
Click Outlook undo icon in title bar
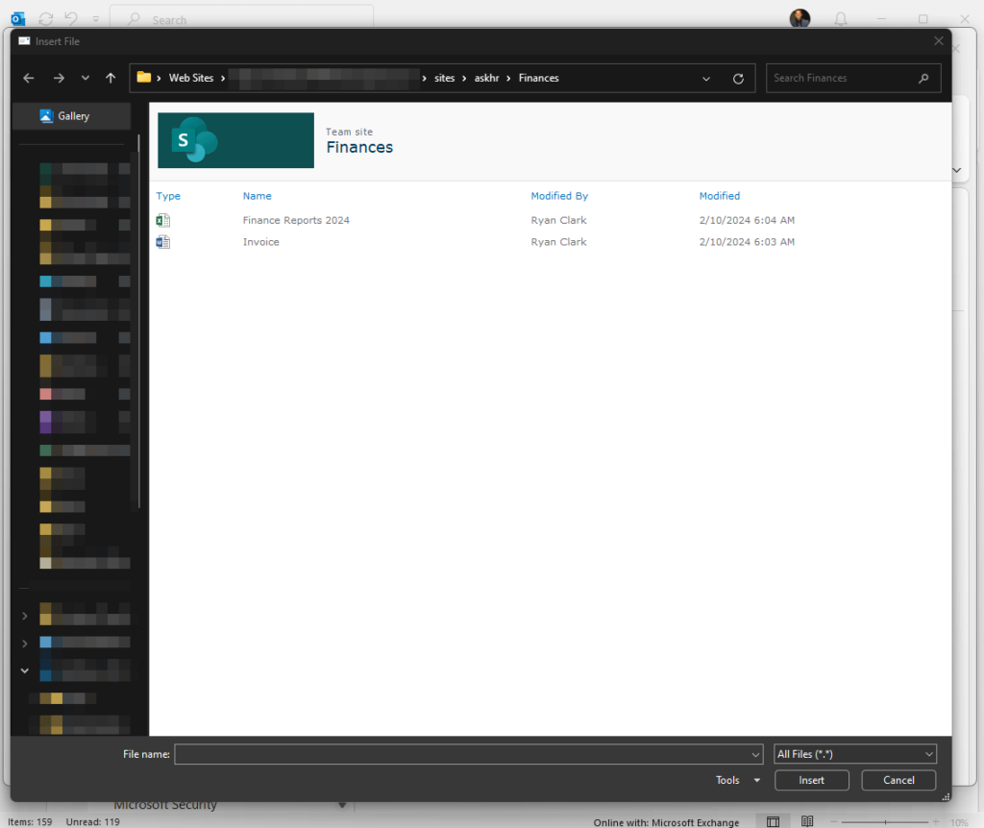click(71, 19)
